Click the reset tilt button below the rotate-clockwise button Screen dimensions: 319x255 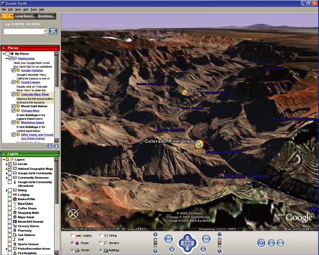(203, 249)
